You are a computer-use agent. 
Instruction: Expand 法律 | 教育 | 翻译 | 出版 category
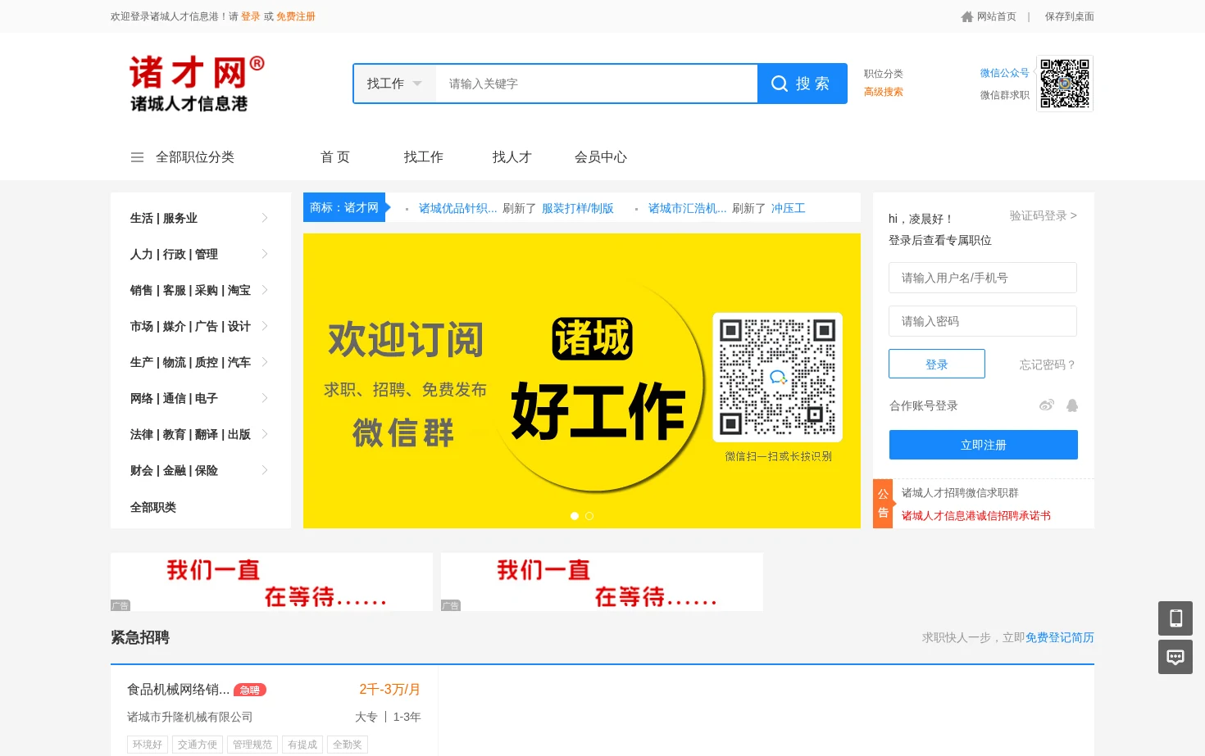click(x=201, y=434)
